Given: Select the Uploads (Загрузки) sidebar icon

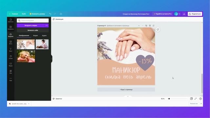Looking at the screenshot, I should (x=11, y=35).
